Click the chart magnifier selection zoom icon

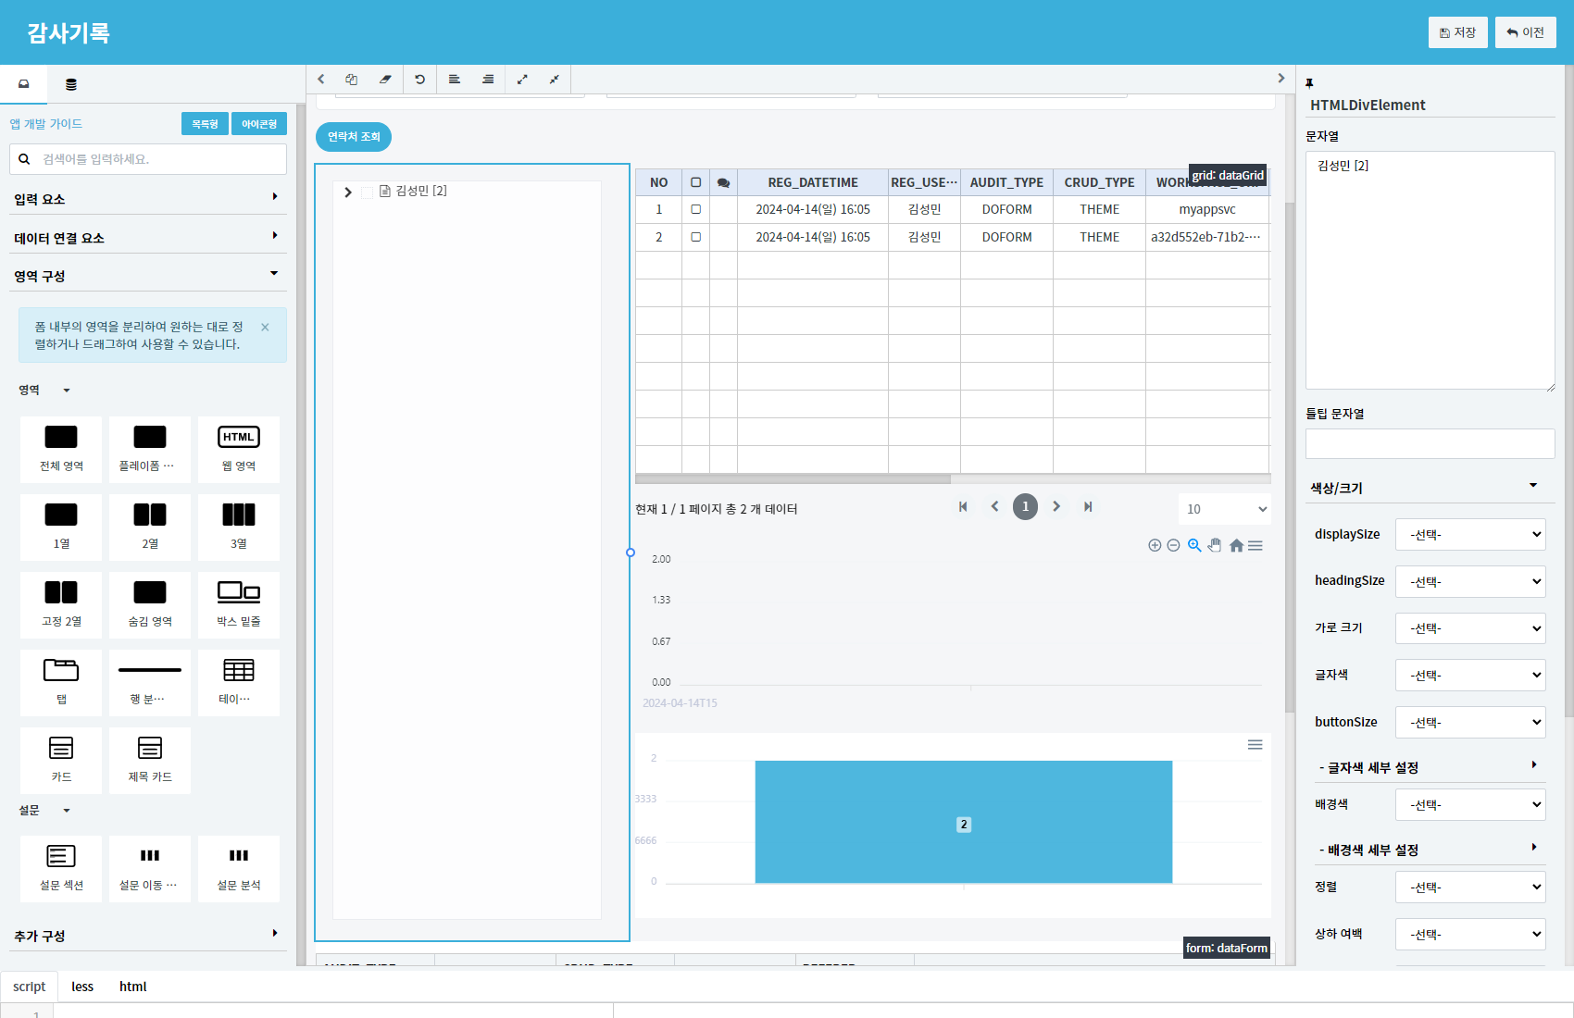coord(1194,546)
